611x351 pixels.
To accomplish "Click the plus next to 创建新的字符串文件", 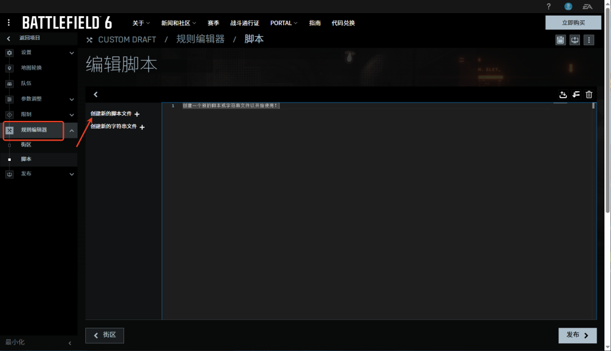I will pos(142,127).
